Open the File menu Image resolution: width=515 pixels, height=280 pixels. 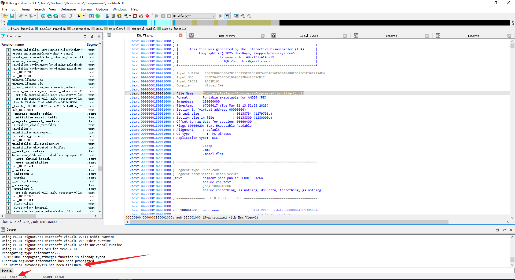tap(5, 9)
